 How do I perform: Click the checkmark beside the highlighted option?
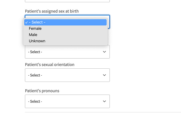(x=26, y=22)
